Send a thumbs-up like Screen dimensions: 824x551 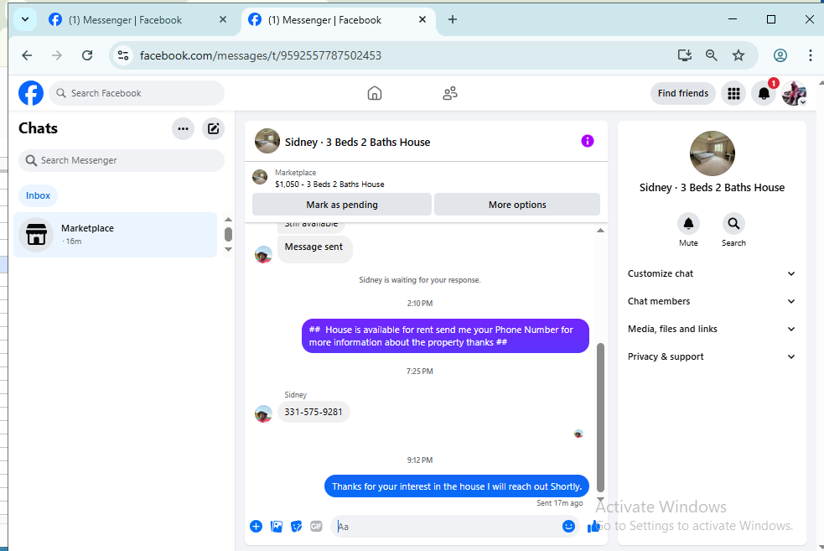click(593, 527)
